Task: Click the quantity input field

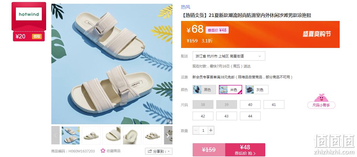Action: coord(203,130)
